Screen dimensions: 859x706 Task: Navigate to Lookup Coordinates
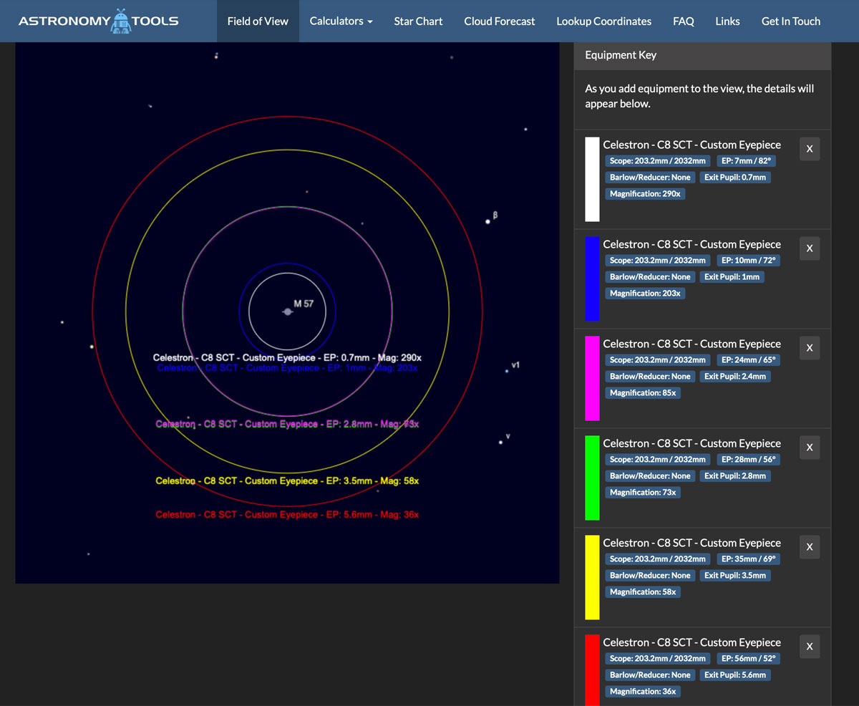point(604,21)
